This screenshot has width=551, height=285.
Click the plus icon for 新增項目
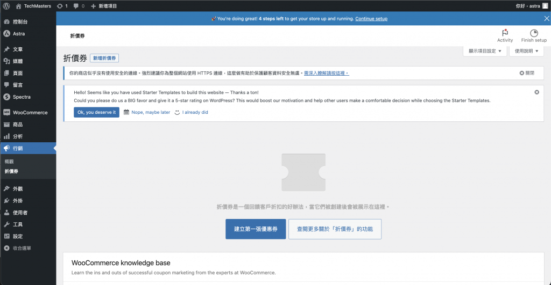93,6
